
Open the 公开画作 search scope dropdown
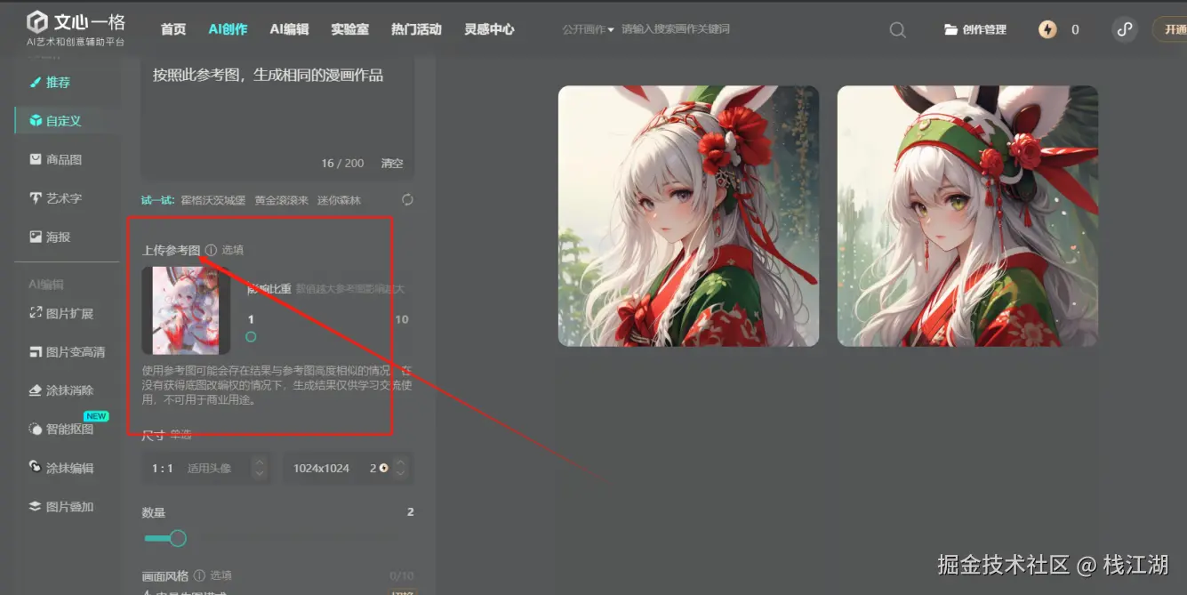(x=588, y=29)
